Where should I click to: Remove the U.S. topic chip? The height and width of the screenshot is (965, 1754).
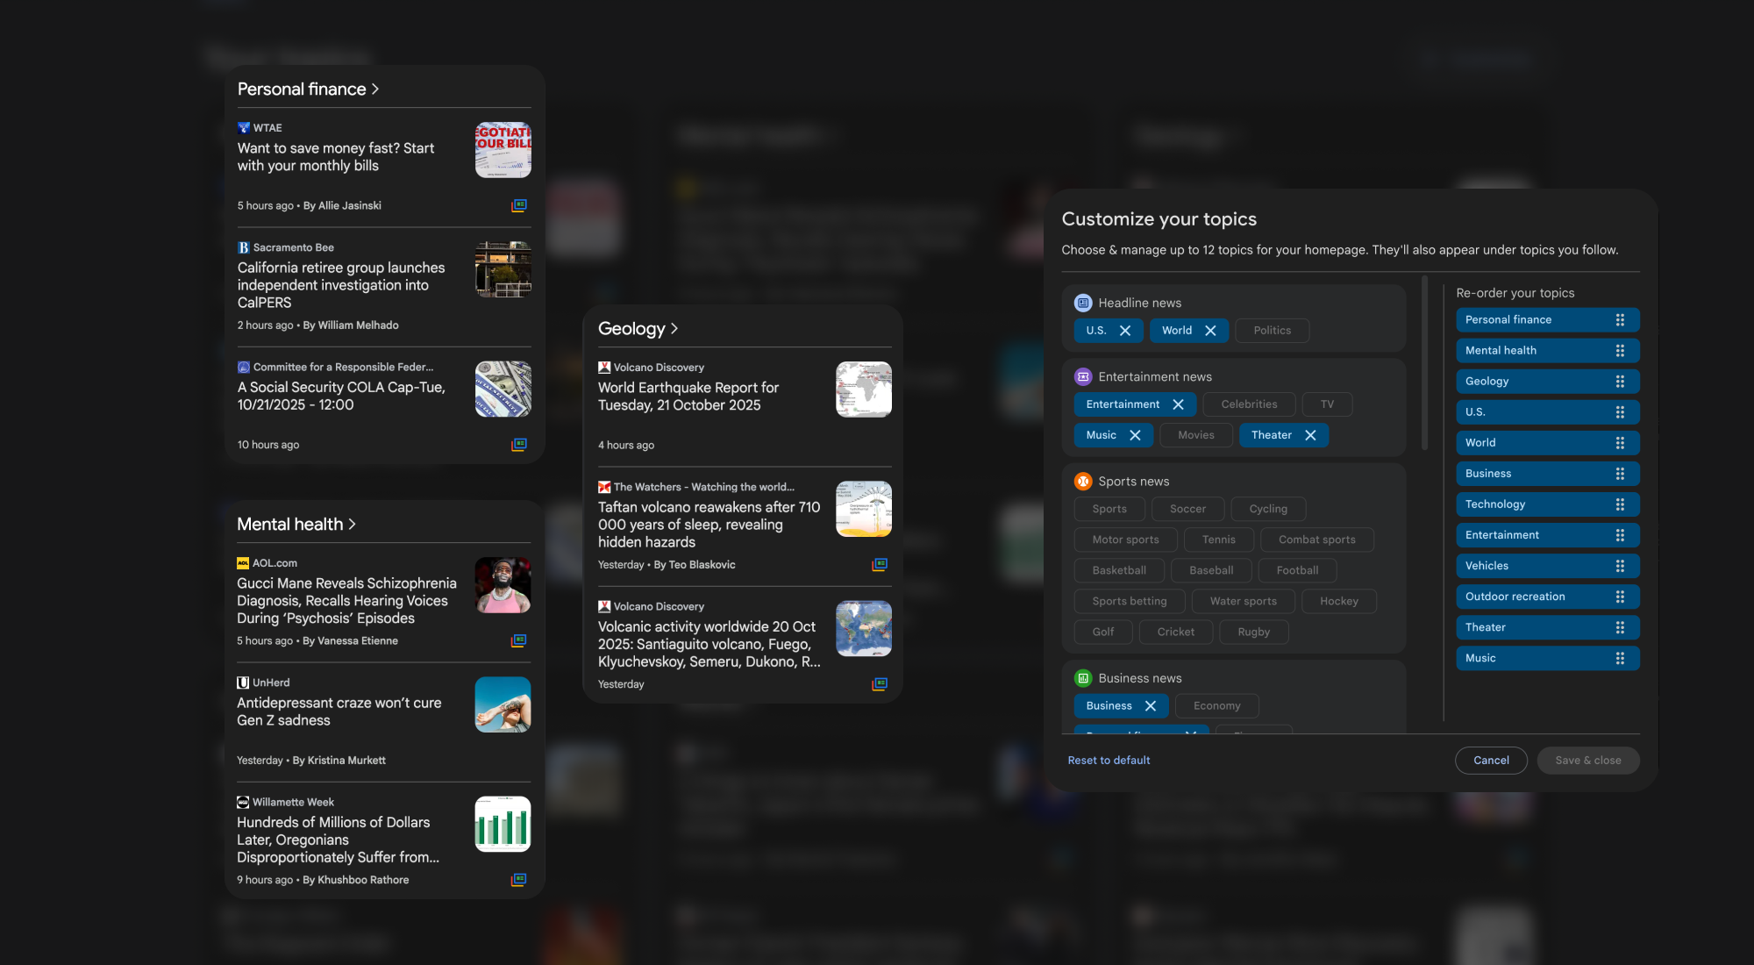coord(1125,331)
